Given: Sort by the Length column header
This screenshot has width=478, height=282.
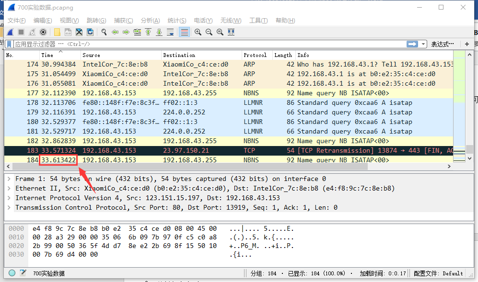Looking at the screenshot, I should [x=284, y=55].
